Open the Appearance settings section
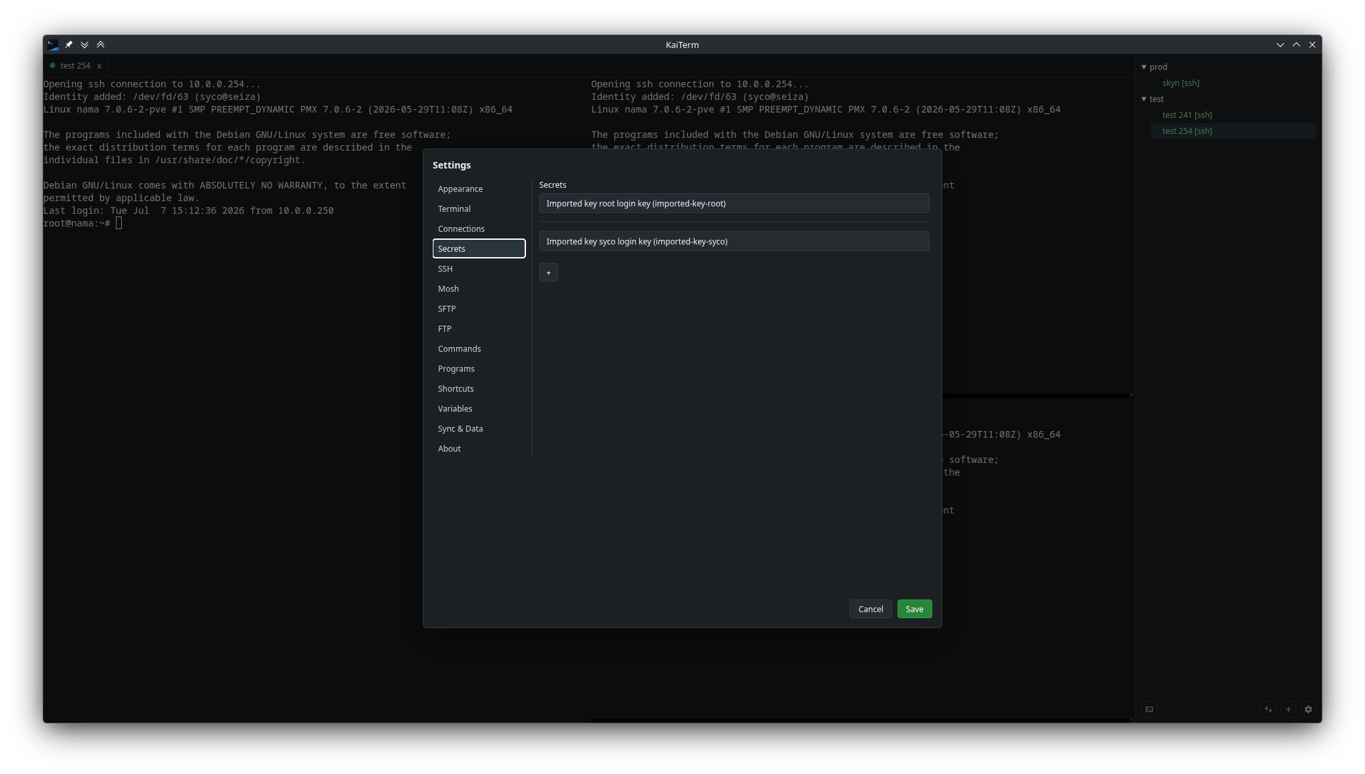Screen dimensions: 1365x774 point(479,189)
